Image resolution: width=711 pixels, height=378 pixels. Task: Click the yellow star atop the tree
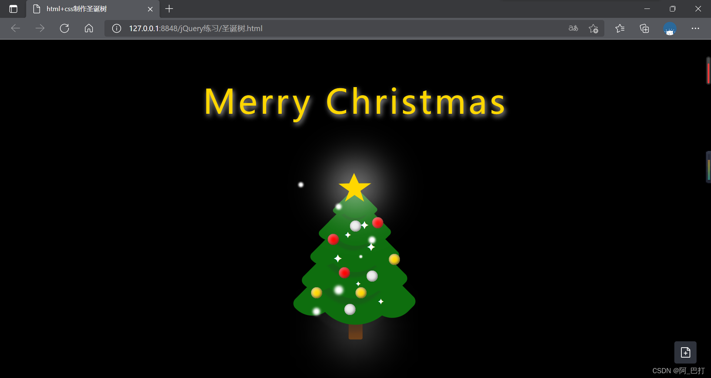[354, 188]
